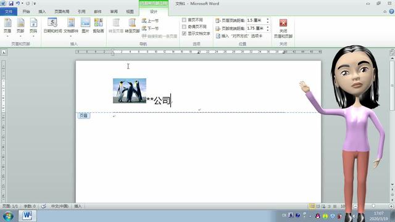Click the Save icon in quick access toolbar
Screen dimensions: 395x222
coord(11,4)
